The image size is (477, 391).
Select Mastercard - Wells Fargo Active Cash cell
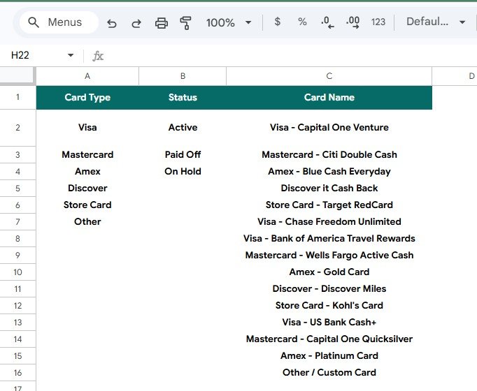tap(329, 256)
